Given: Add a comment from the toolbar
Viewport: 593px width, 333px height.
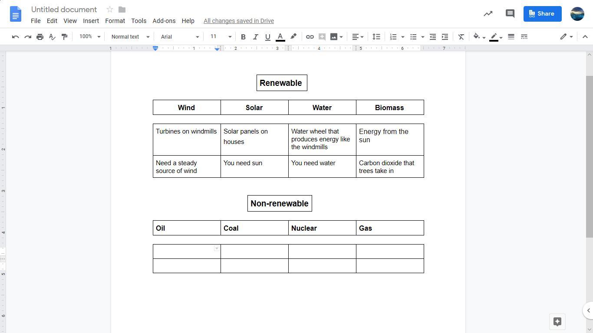Looking at the screenshot, I should (x=322, y=37).
